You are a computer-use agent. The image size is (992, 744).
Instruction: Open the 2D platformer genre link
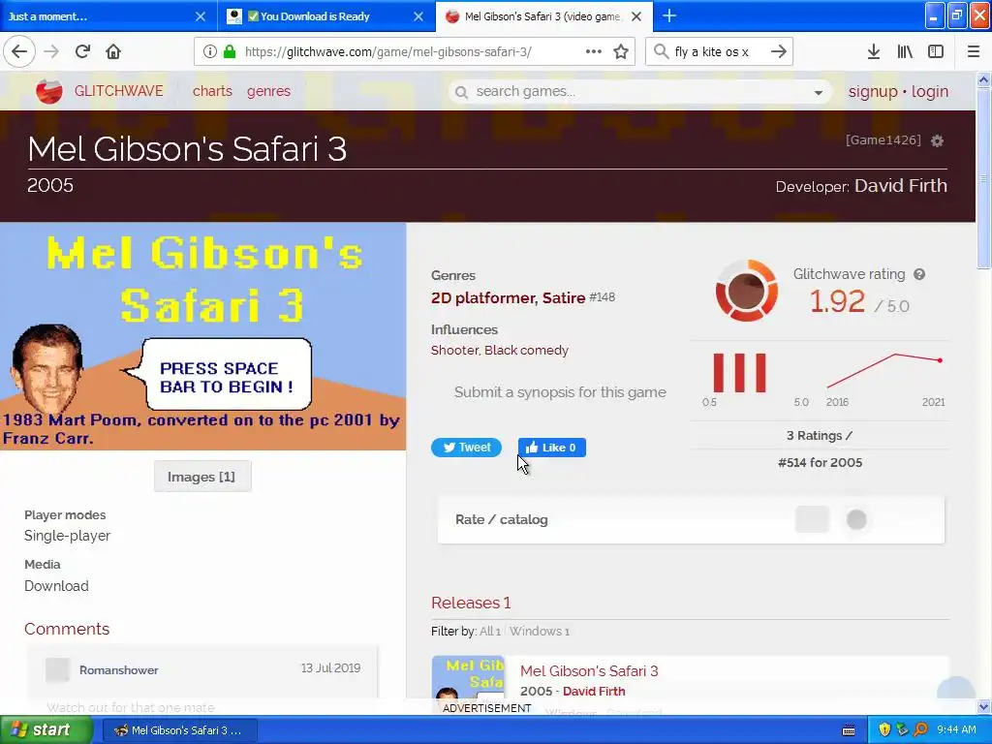tap(482, 298)
